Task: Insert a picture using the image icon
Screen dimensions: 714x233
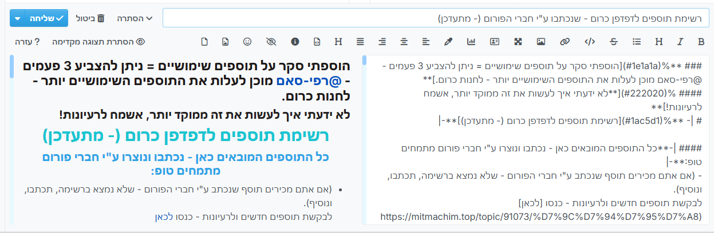Action: coord(541,41)
